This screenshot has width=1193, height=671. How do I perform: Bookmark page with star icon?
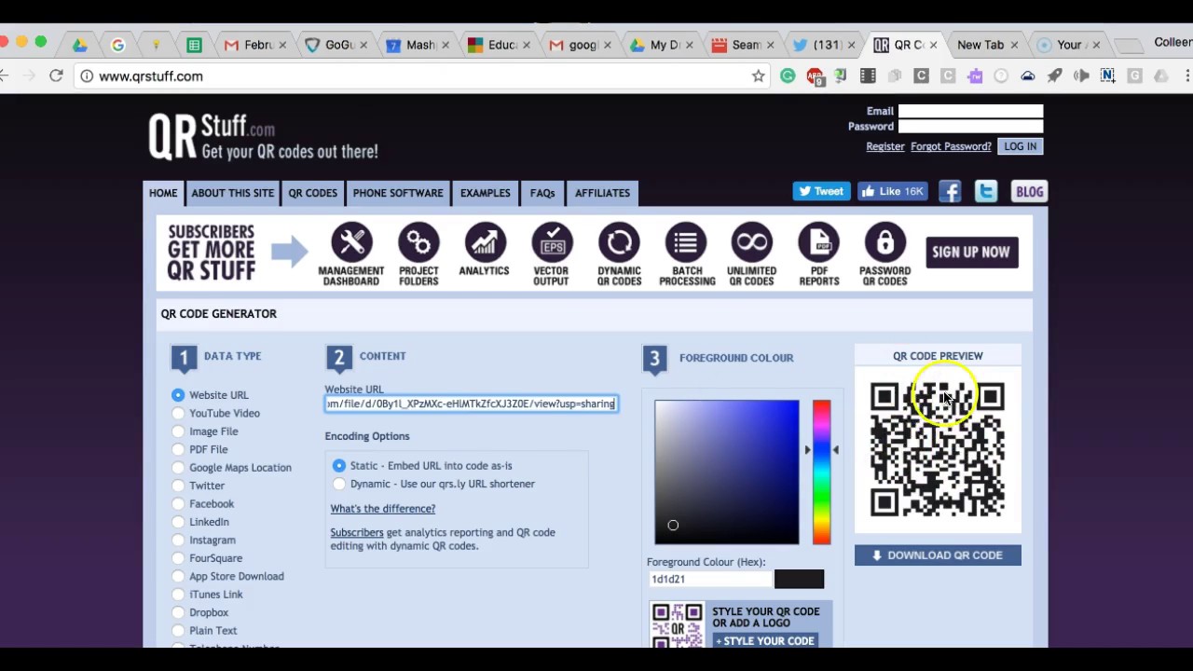tap(759, 76)
